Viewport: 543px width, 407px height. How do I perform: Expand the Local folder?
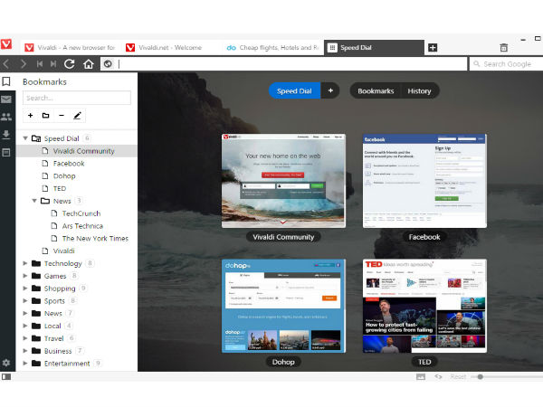click(x=25, y=326)
